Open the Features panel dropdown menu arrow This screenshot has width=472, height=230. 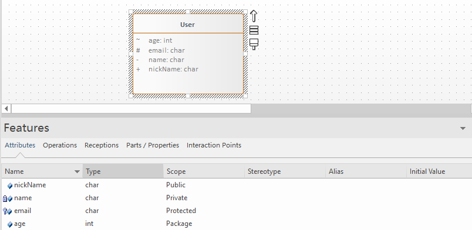pyautogui.click(x=463, y=129)
